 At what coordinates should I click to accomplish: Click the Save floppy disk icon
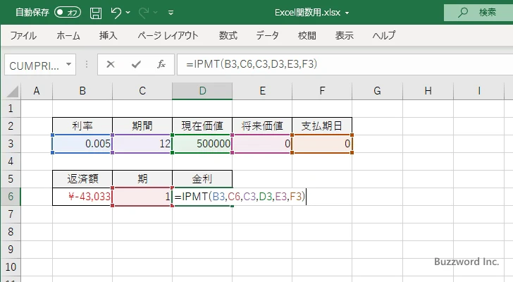click(x=96, y=12)
